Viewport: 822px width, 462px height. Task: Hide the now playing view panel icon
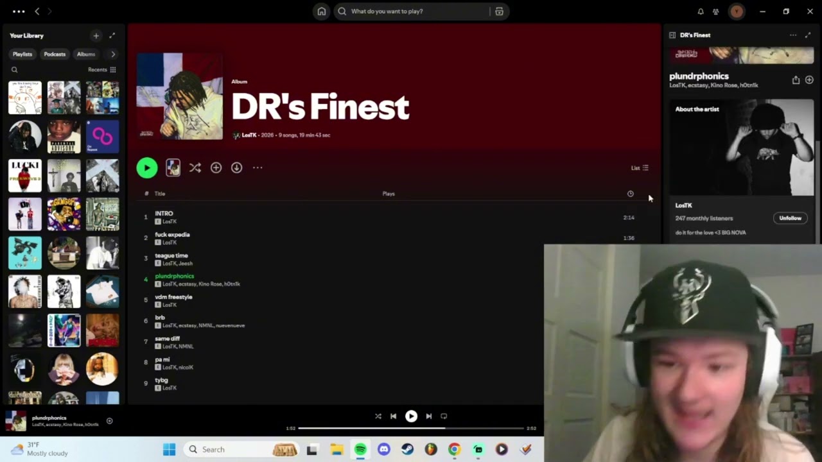pyautogui.click(x=672, y=35)
